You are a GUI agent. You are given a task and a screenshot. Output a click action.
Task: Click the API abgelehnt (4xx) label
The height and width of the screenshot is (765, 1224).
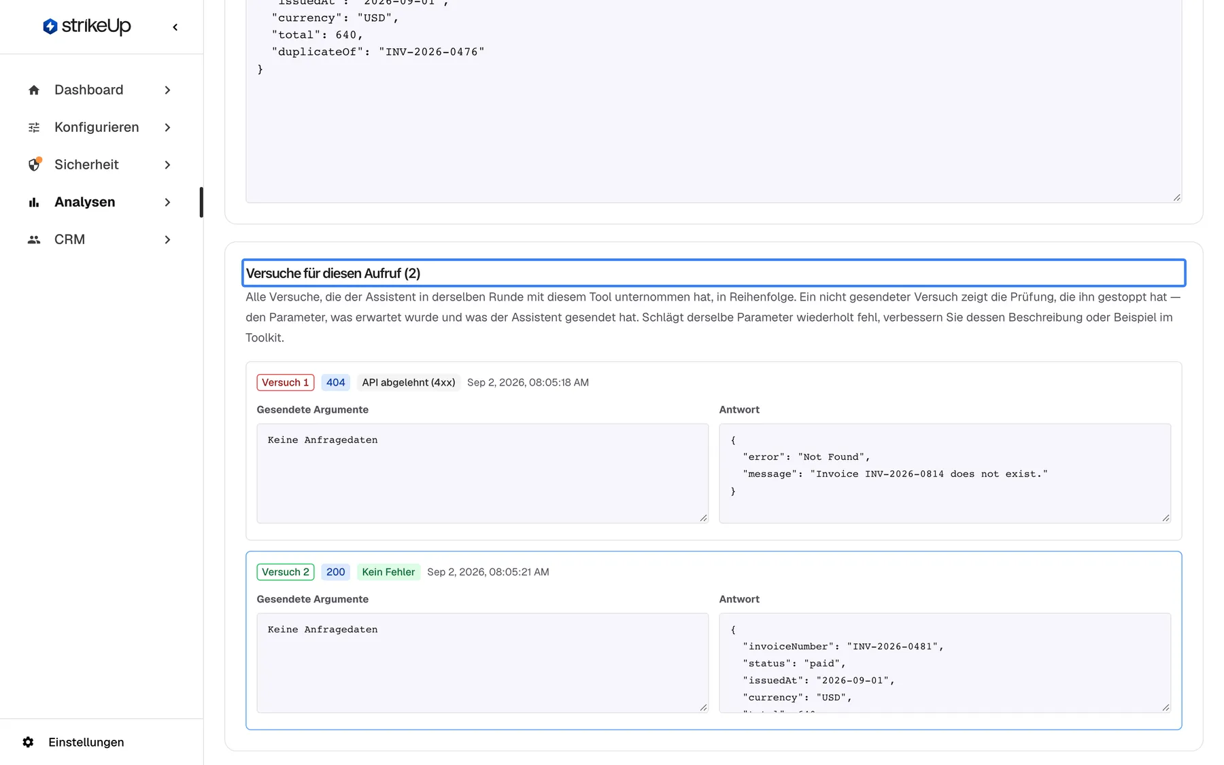[x=408, y=382]
